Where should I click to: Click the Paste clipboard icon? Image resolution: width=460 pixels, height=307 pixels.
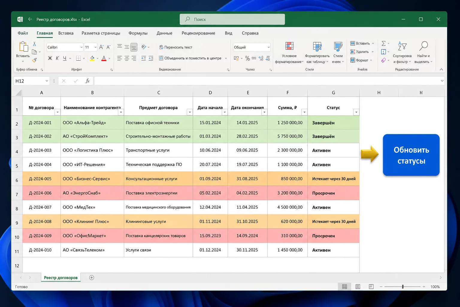tap(23, 47)
